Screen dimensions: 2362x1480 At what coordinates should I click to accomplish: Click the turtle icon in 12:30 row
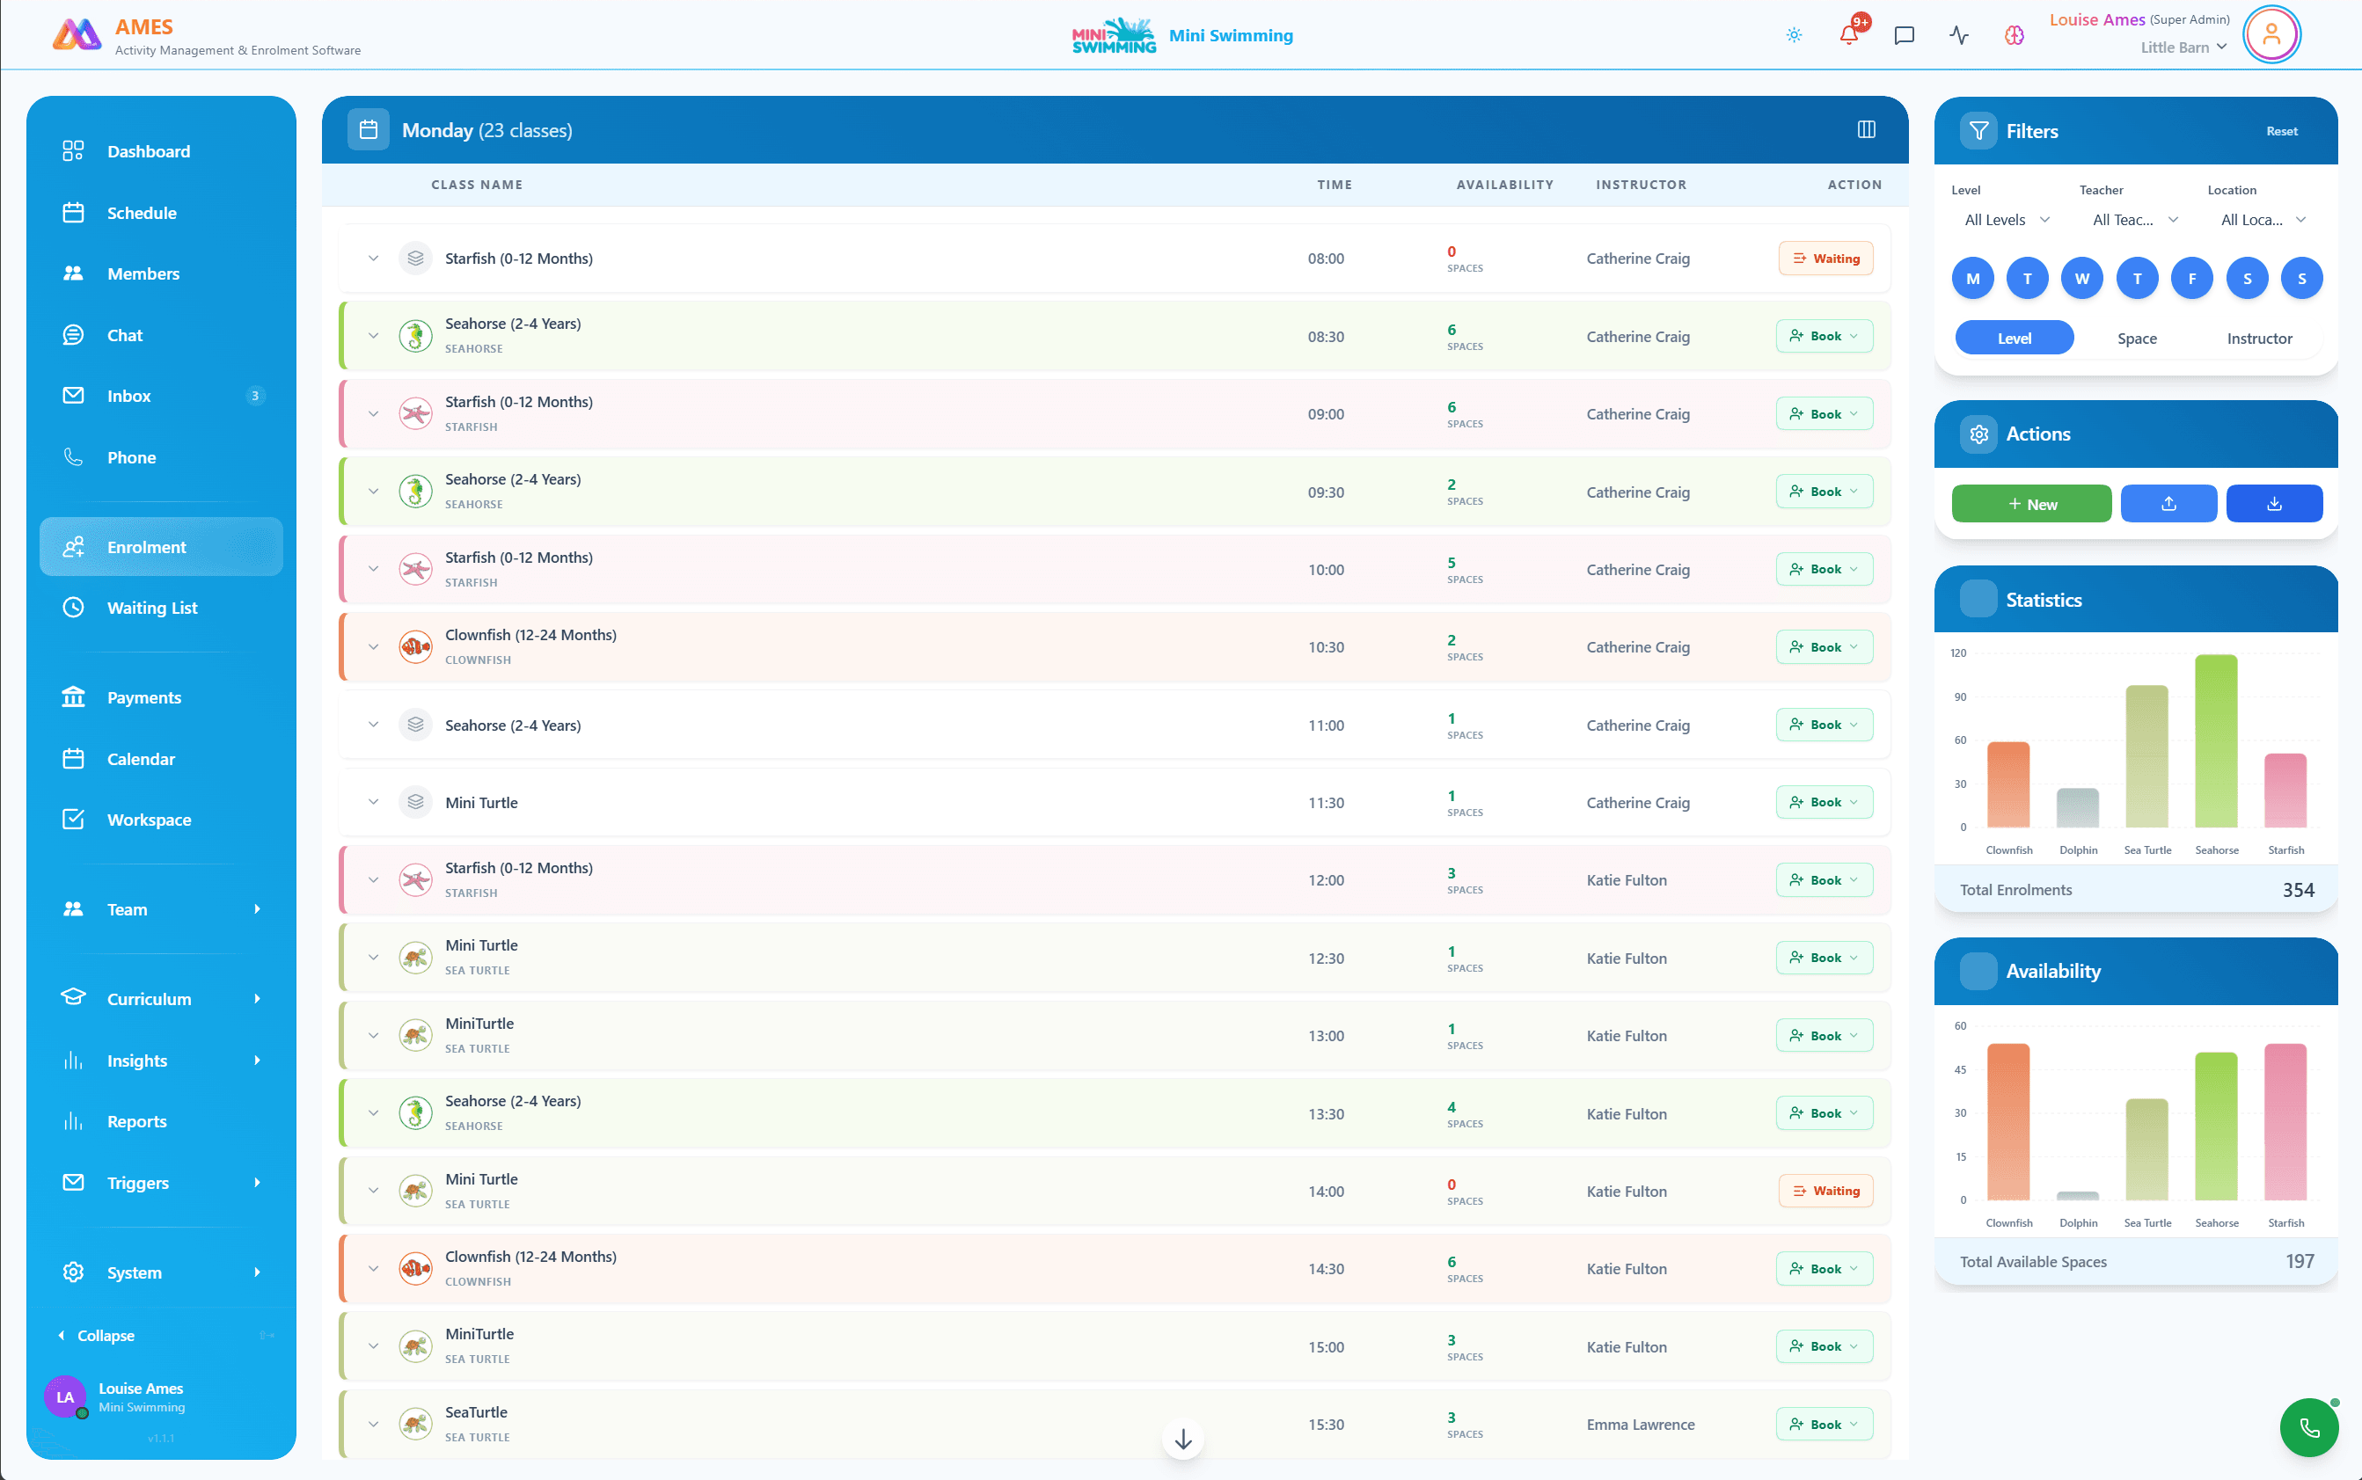coord(415,958)
